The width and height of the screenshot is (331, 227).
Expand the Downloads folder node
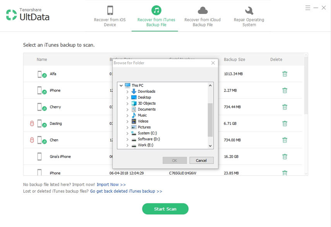pos(127,92)
